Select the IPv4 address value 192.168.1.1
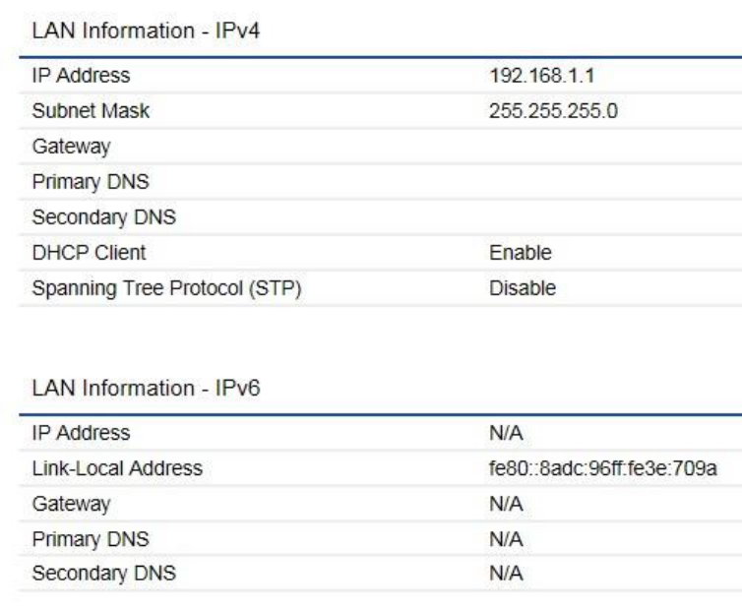The width and height of the screenshot is (742, 610). [x=532, y=76]
